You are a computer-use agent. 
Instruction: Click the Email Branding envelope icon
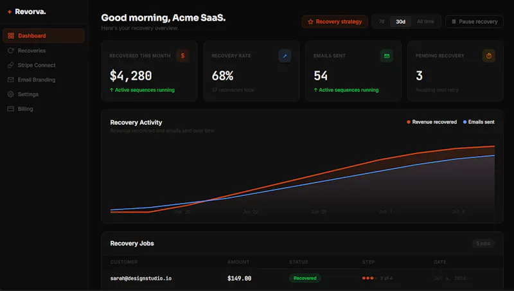click(x=11, y=80)
